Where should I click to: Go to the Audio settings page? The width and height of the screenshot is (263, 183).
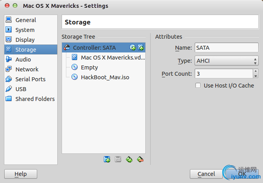[23, 60]
